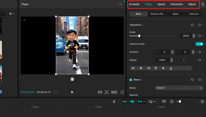Switch to the AI media tab

click(134, 4)
